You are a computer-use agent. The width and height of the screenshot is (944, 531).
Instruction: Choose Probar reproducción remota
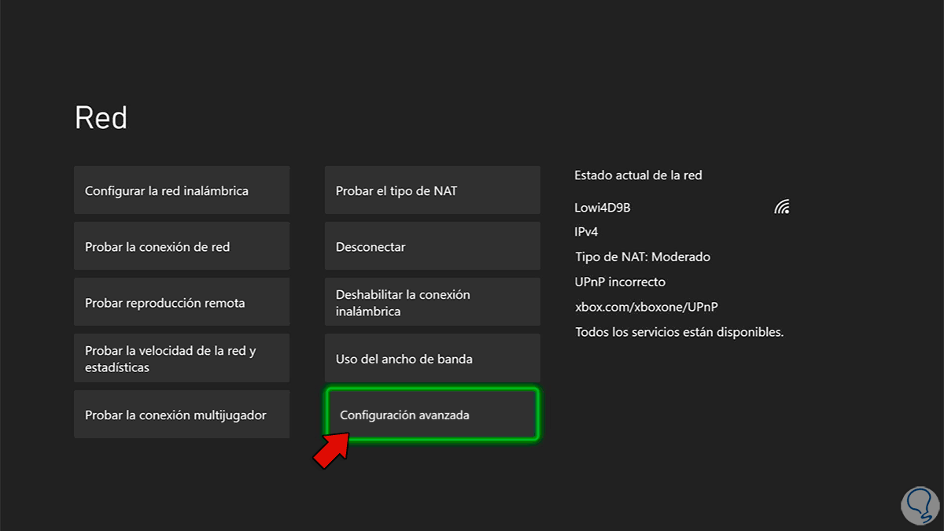(x=182, y=303)
